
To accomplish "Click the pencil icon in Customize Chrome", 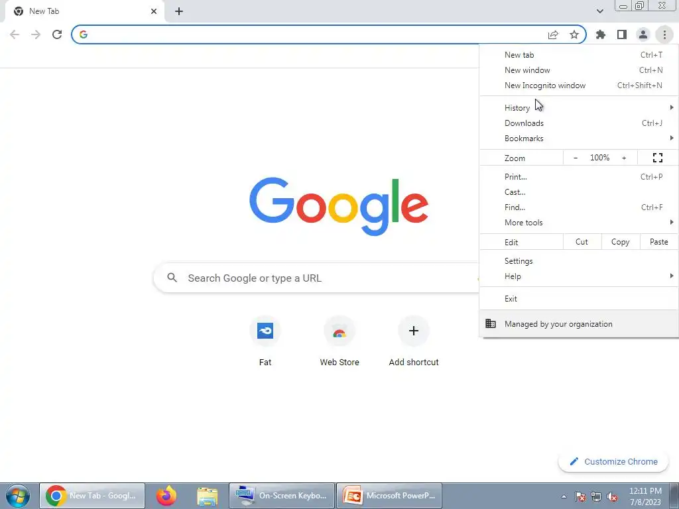I will click(x=574, y=461).
